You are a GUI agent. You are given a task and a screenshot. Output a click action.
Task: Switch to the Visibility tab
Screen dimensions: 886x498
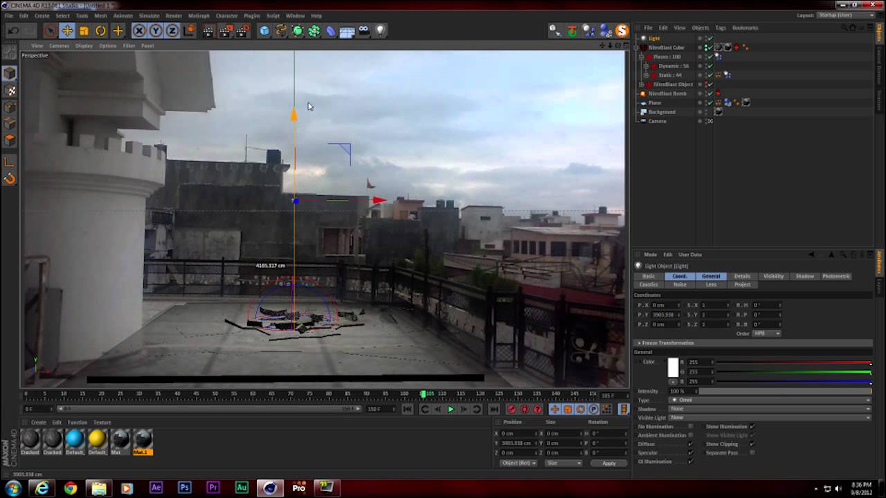773,276
